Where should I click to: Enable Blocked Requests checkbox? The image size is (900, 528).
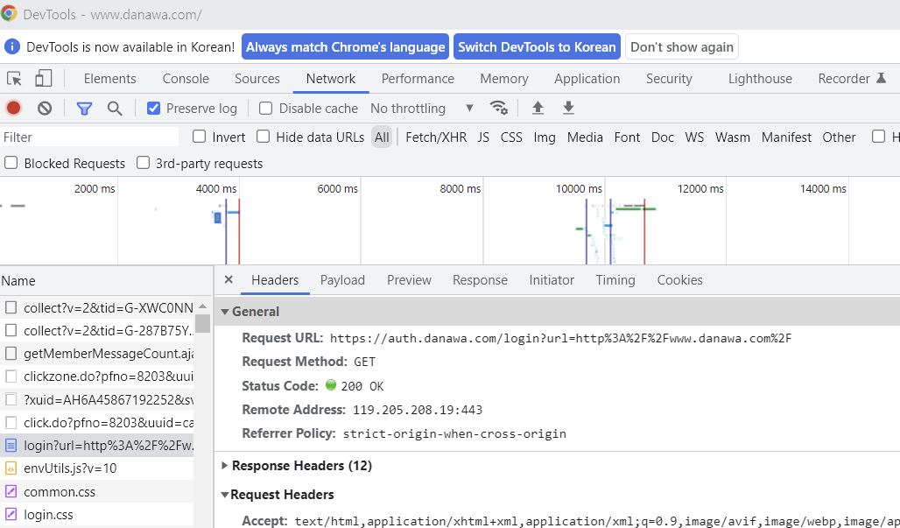11,163
